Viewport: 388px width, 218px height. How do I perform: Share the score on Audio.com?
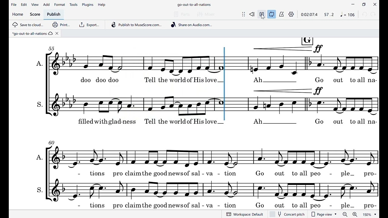pyautogui.click(x=192, y=25)
